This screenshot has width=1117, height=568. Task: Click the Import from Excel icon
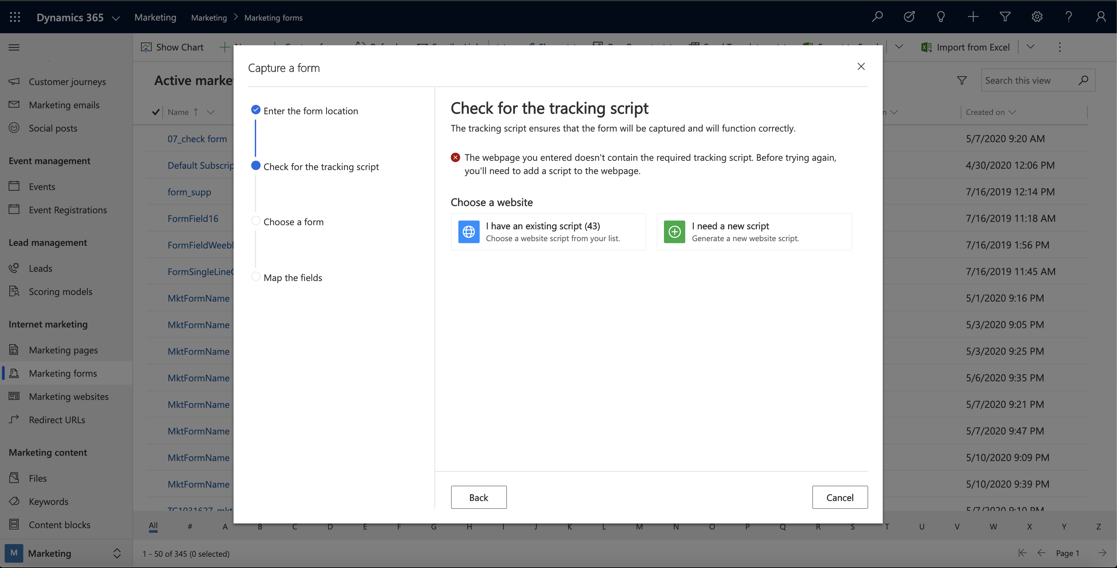(x=927, y=47)
